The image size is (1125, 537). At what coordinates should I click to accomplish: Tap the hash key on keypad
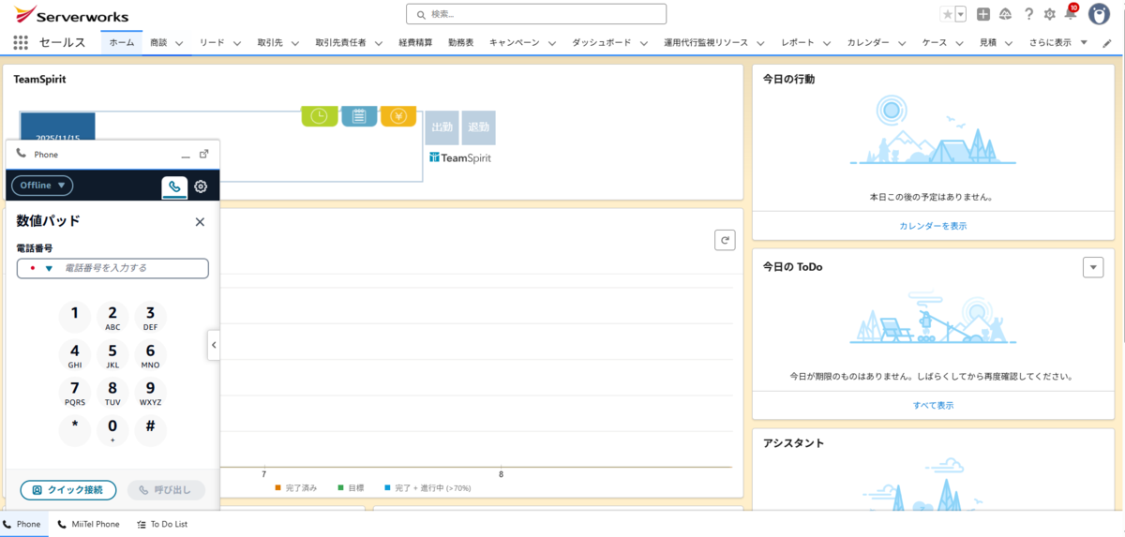pos(150,429)
